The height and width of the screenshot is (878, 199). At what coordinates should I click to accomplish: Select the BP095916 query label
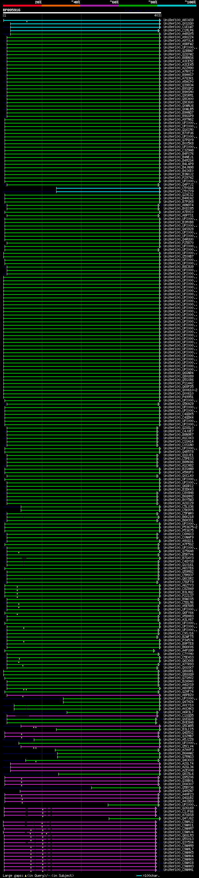pos(12,10)
